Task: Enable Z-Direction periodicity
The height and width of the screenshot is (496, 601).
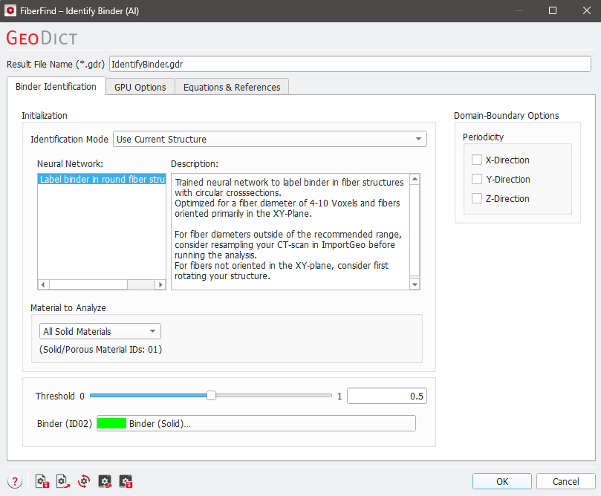Action: coord(477,198)
